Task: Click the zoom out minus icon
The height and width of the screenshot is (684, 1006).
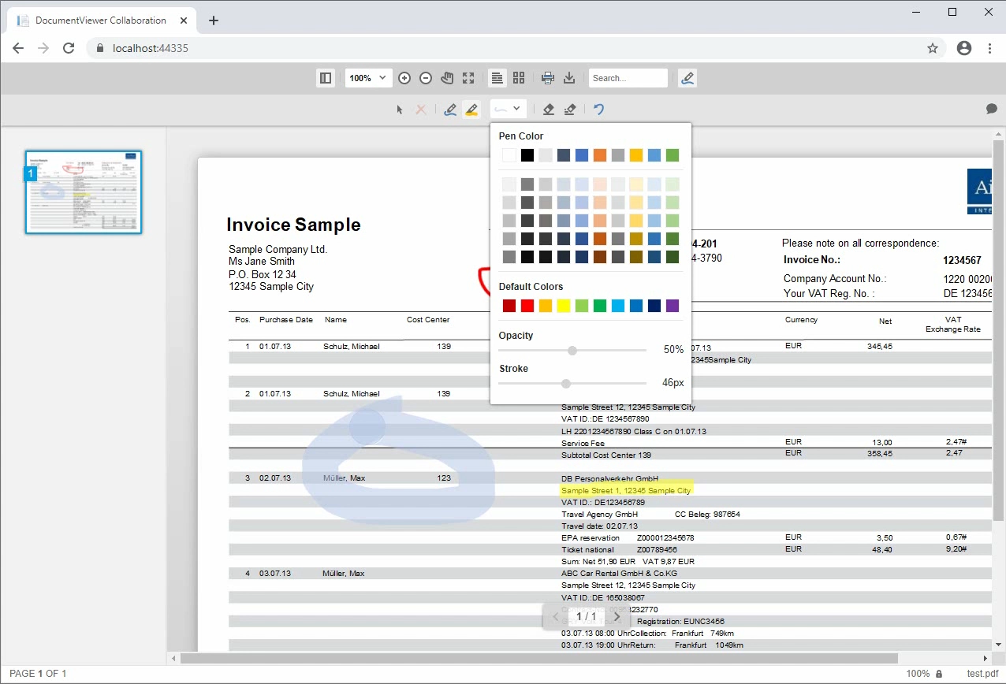Action: pos(426,78)
